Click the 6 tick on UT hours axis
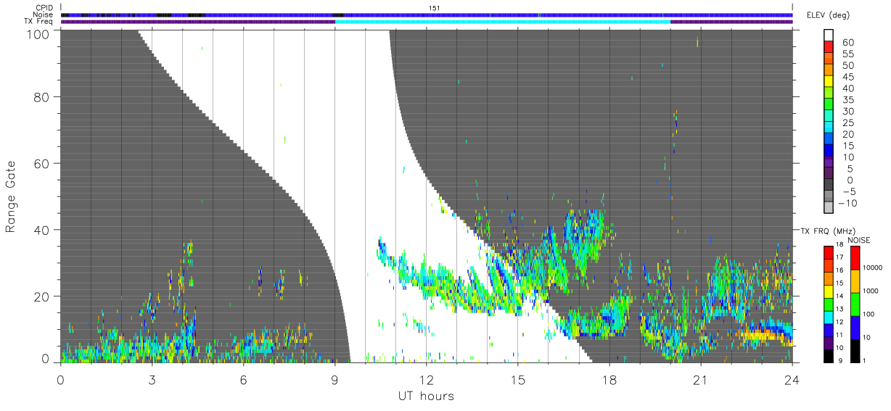The height and width of the screenshot is (411, 891). [x=243, y=378]
